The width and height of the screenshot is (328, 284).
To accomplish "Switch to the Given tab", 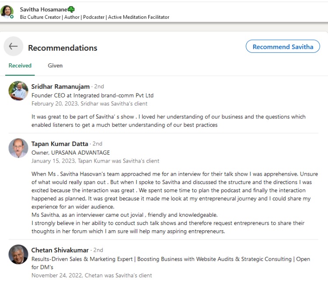I will (x=55, y=66).
